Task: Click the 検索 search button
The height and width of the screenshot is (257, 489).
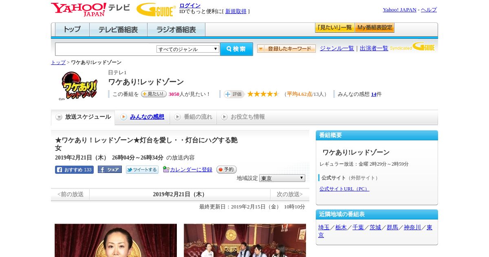Action: click(236, 49)
